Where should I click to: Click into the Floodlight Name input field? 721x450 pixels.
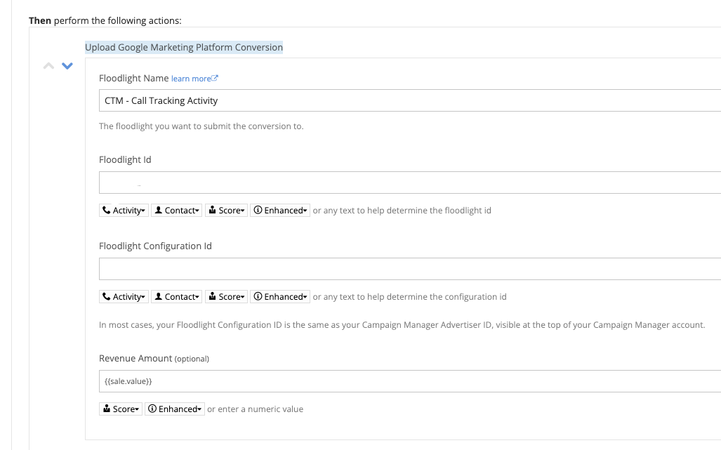pyautogui.click(x=281, y=100)
